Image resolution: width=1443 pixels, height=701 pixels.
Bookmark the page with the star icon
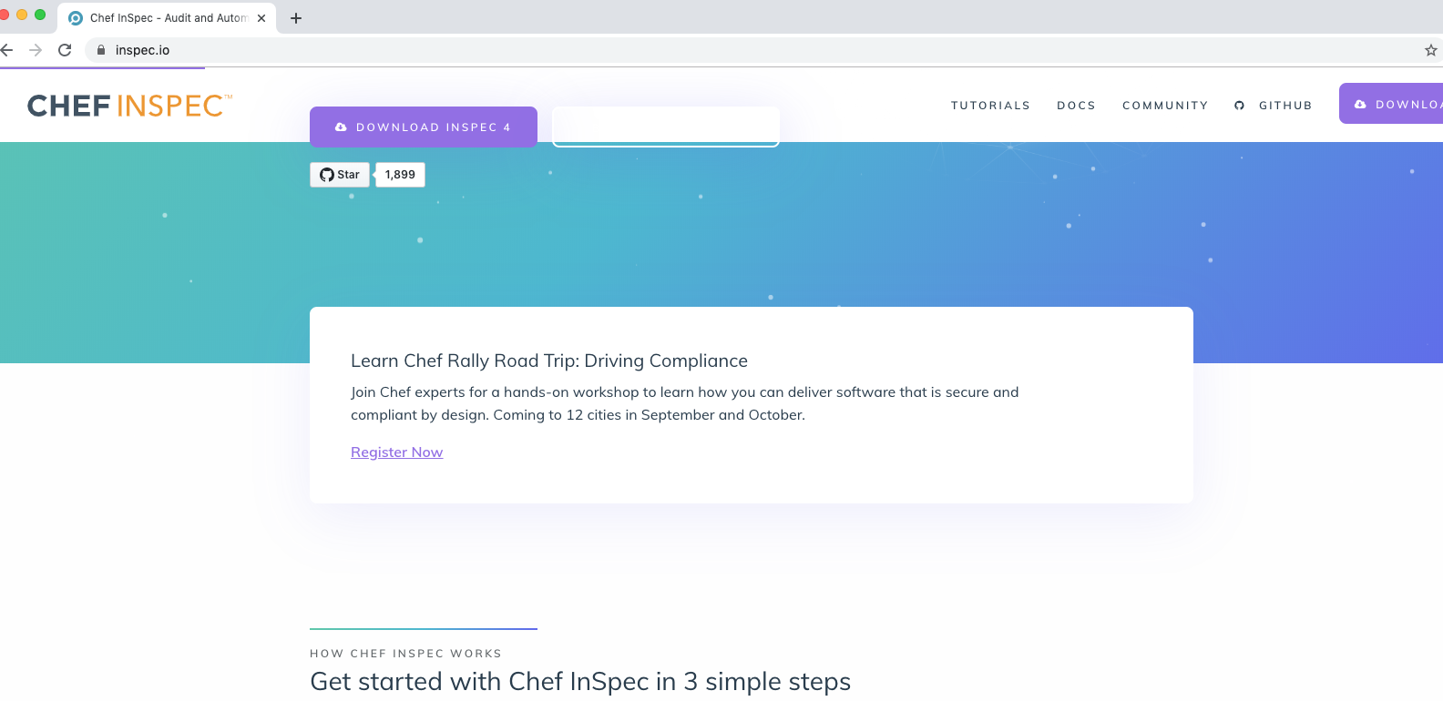1432,50
